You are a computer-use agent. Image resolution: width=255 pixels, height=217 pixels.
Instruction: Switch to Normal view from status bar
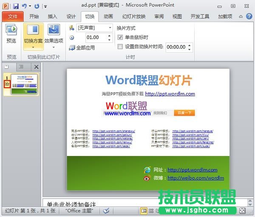(x=144, y=211)
